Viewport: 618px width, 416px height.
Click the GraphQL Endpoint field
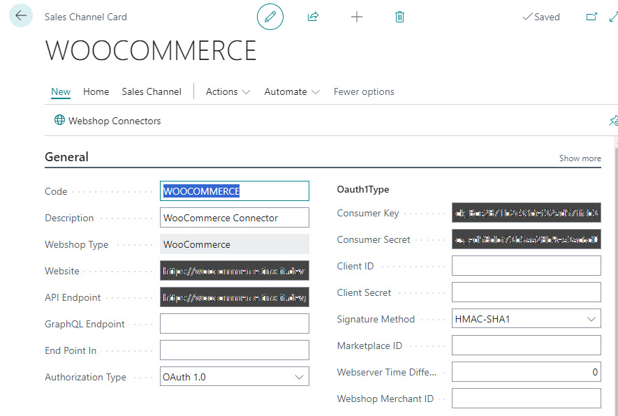tap(235, 324)
